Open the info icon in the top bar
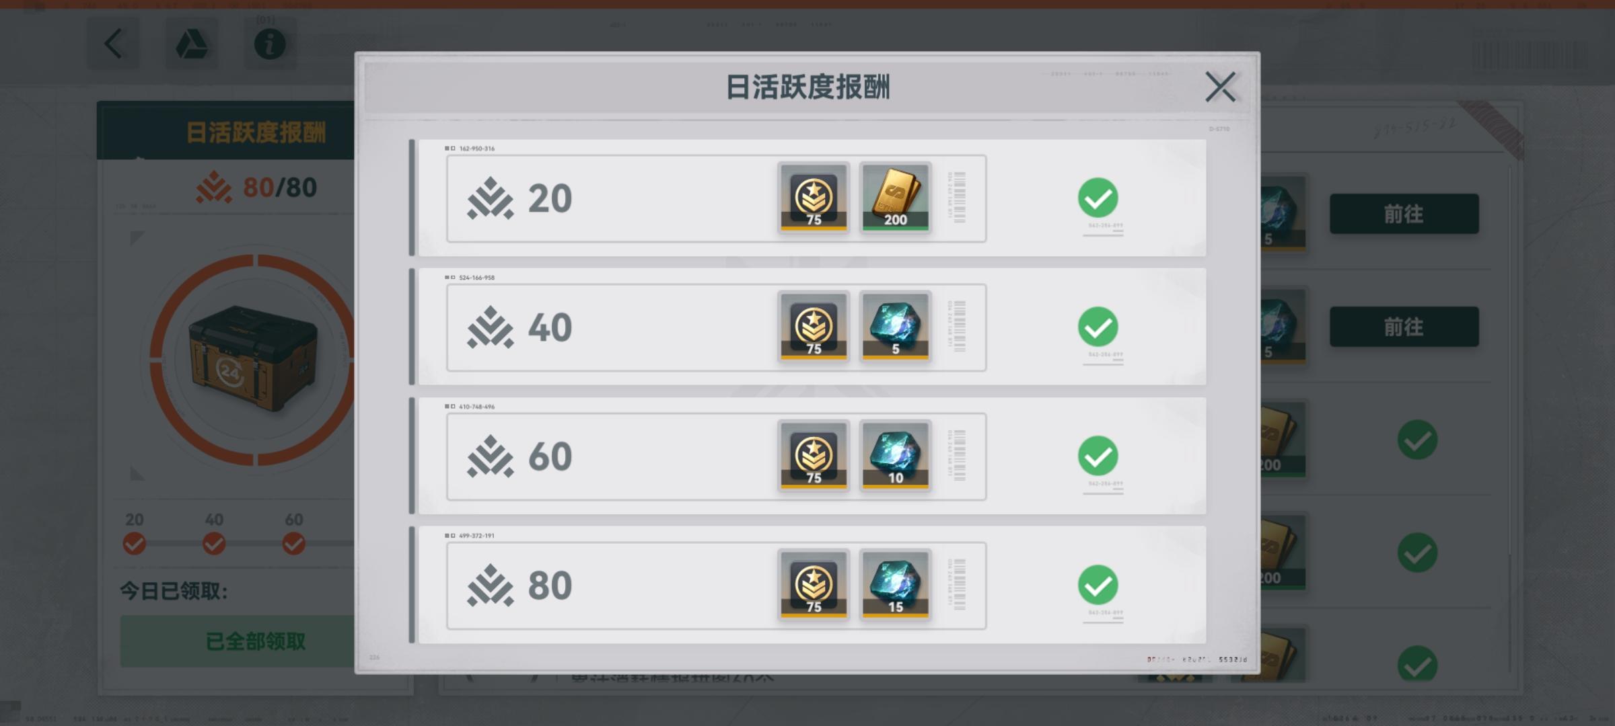Viewport: 1615px width, 726px height. [x=269, y=45]
